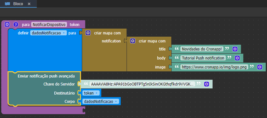Close the Bloco tab
This screenshot has width=267, height=118.
click(29, 4)
